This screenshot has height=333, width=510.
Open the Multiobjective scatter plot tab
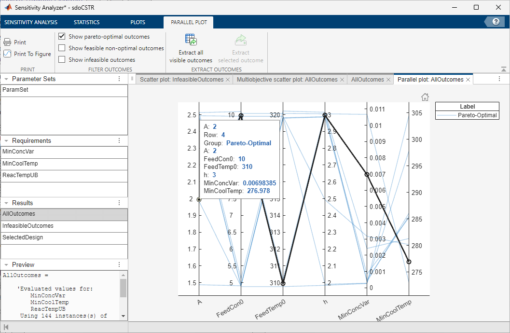point(287,80)
